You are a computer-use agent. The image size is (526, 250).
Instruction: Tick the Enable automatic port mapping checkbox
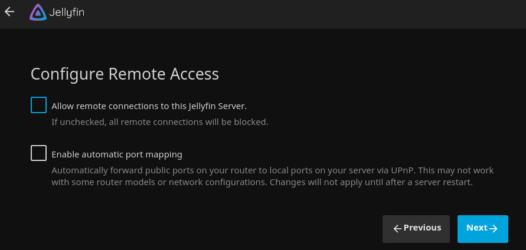pos(38,153)
